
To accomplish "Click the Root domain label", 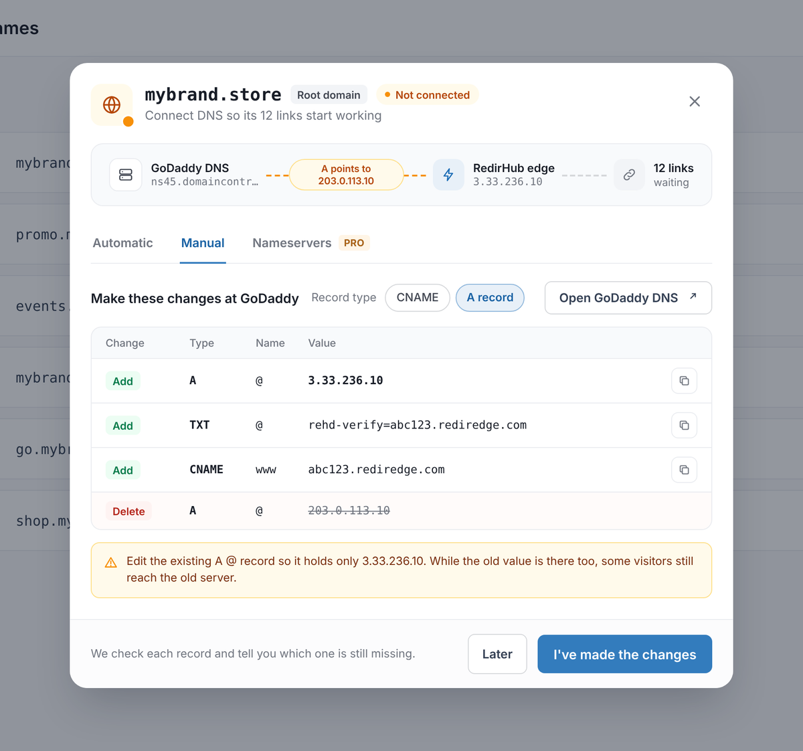I will click(329, 95).
